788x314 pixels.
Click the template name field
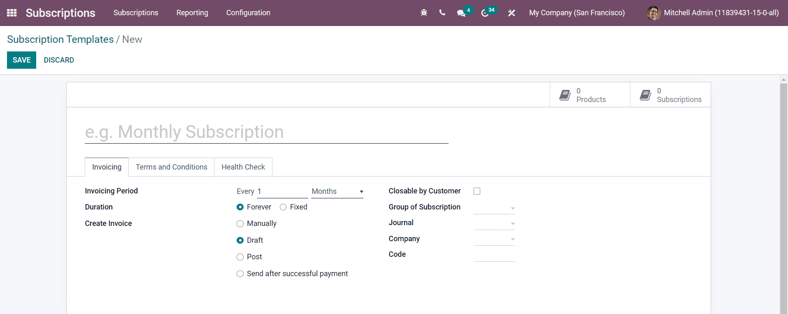pyautogui.click(x=267, y=132)
